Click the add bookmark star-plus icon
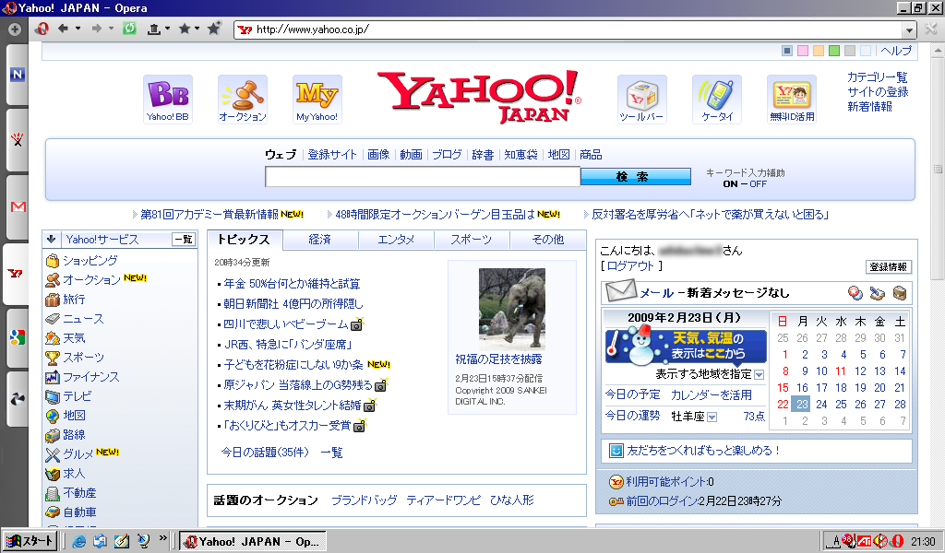The image size is (945, 553). [214, 29]
